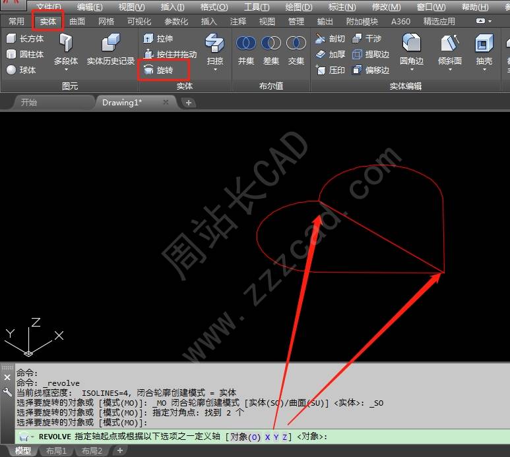The height and width of the screenshot is (457, 510).
Task: Click the Extract Edges (提取边) tool
Action: [x=371, y=54]
